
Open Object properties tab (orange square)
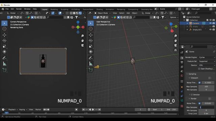pos(182,87)
